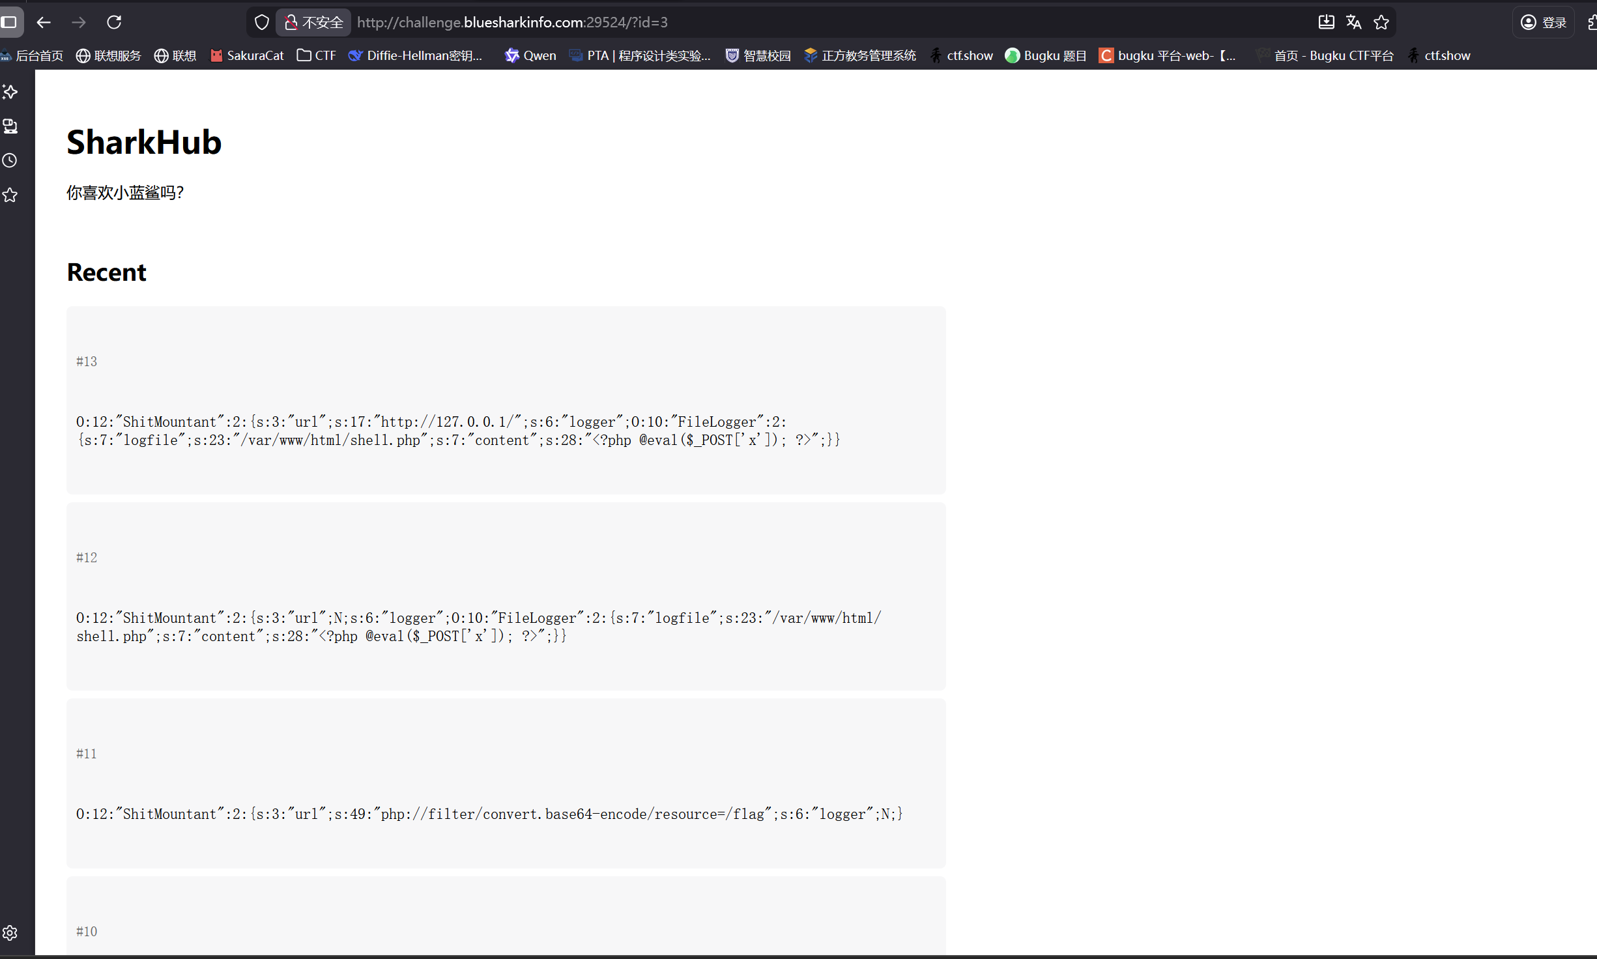This screenshot has height=959, width=1597.
Task: Open the history clock icon in the sidebar
Action: tap(10, 160)
